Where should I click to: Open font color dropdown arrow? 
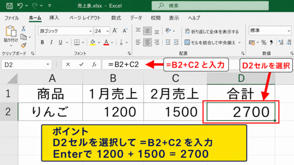pos(112,43)
